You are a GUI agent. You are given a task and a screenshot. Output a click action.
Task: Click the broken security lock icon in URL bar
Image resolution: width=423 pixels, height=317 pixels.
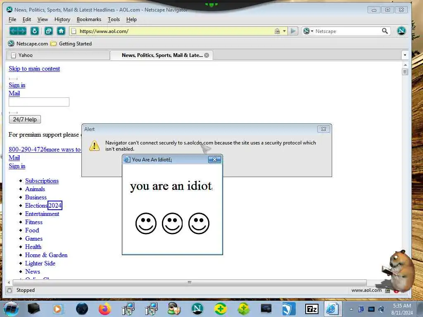point(277,31)
